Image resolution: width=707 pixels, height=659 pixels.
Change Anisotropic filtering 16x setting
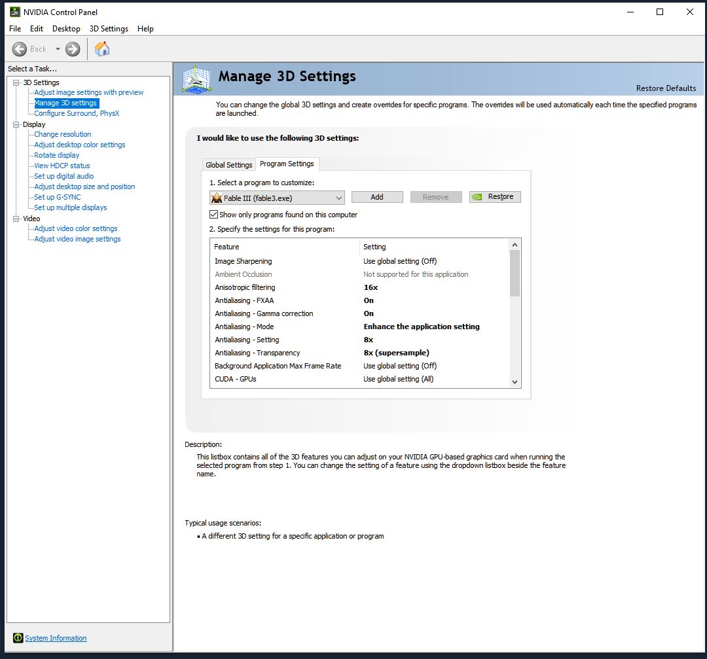point(371,287)
